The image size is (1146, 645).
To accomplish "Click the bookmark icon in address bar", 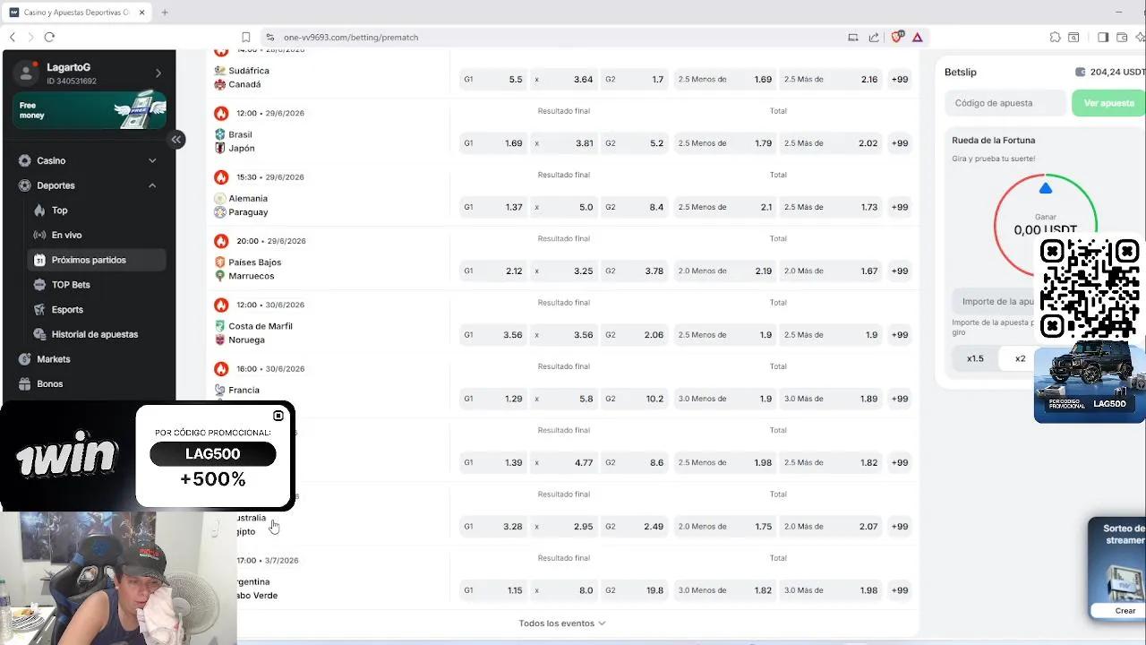I will 246,37.
